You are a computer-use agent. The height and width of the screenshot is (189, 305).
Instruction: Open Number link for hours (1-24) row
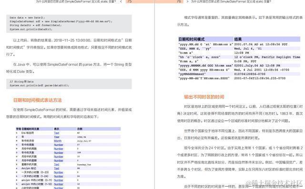59,176
